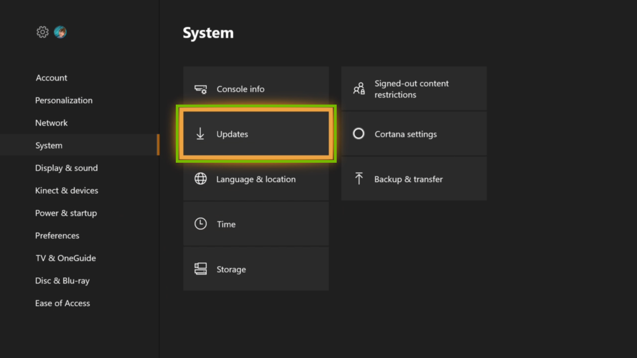Select Ease of Access settings
Image resolution: width=637 pixels, height=358 pixels.
click(x=63, y=303)
